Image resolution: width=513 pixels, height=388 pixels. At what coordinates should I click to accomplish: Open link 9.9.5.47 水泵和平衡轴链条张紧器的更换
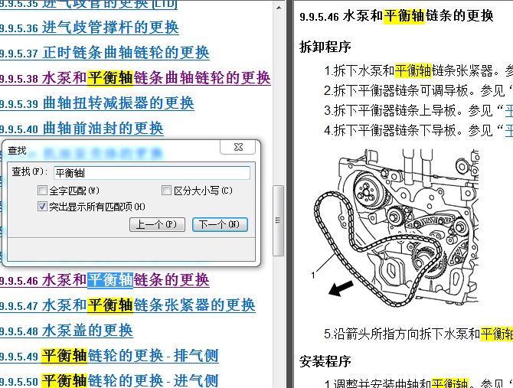[128, 305]
